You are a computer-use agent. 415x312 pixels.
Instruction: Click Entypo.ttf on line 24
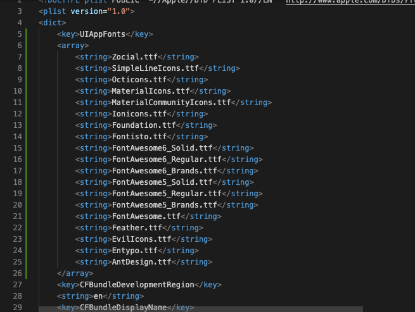pos(134,250)
